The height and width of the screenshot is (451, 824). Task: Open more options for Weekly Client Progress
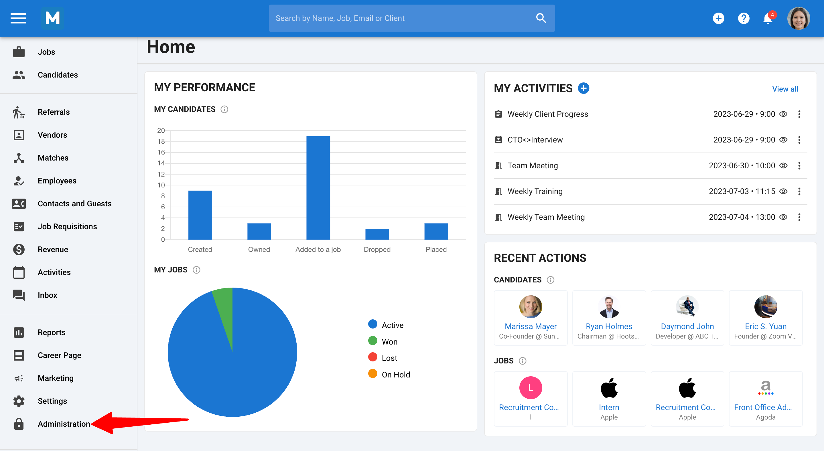click(799, 114)
